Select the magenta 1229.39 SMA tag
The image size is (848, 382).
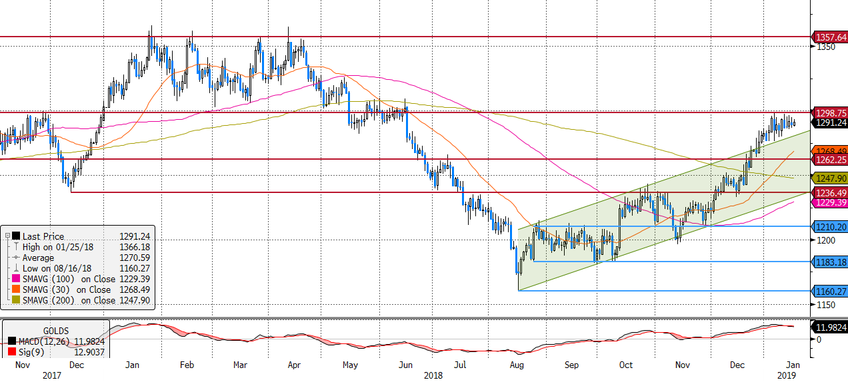[x=830, y=202]
